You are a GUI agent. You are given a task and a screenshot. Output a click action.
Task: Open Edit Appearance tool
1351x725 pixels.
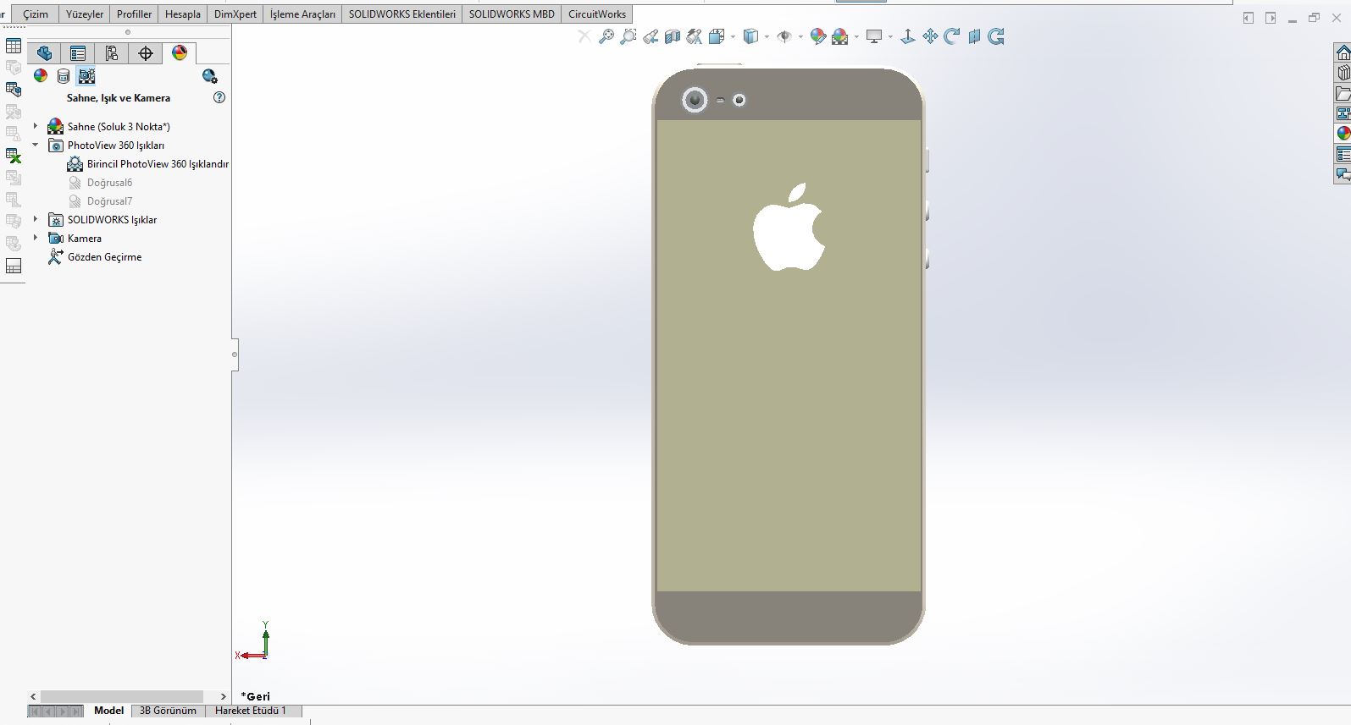[817, 36]
